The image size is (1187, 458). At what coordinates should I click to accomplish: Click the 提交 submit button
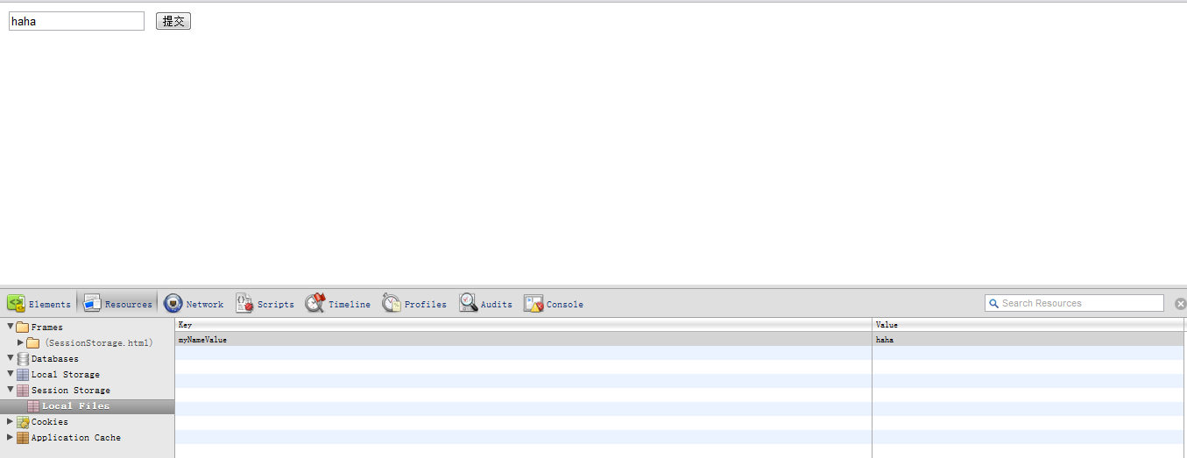click(x=173, y=21)
